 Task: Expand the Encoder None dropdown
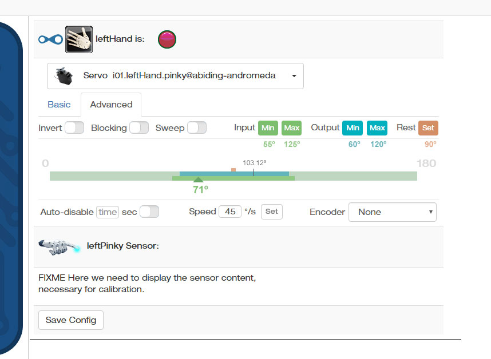click(x=392, y=212)
